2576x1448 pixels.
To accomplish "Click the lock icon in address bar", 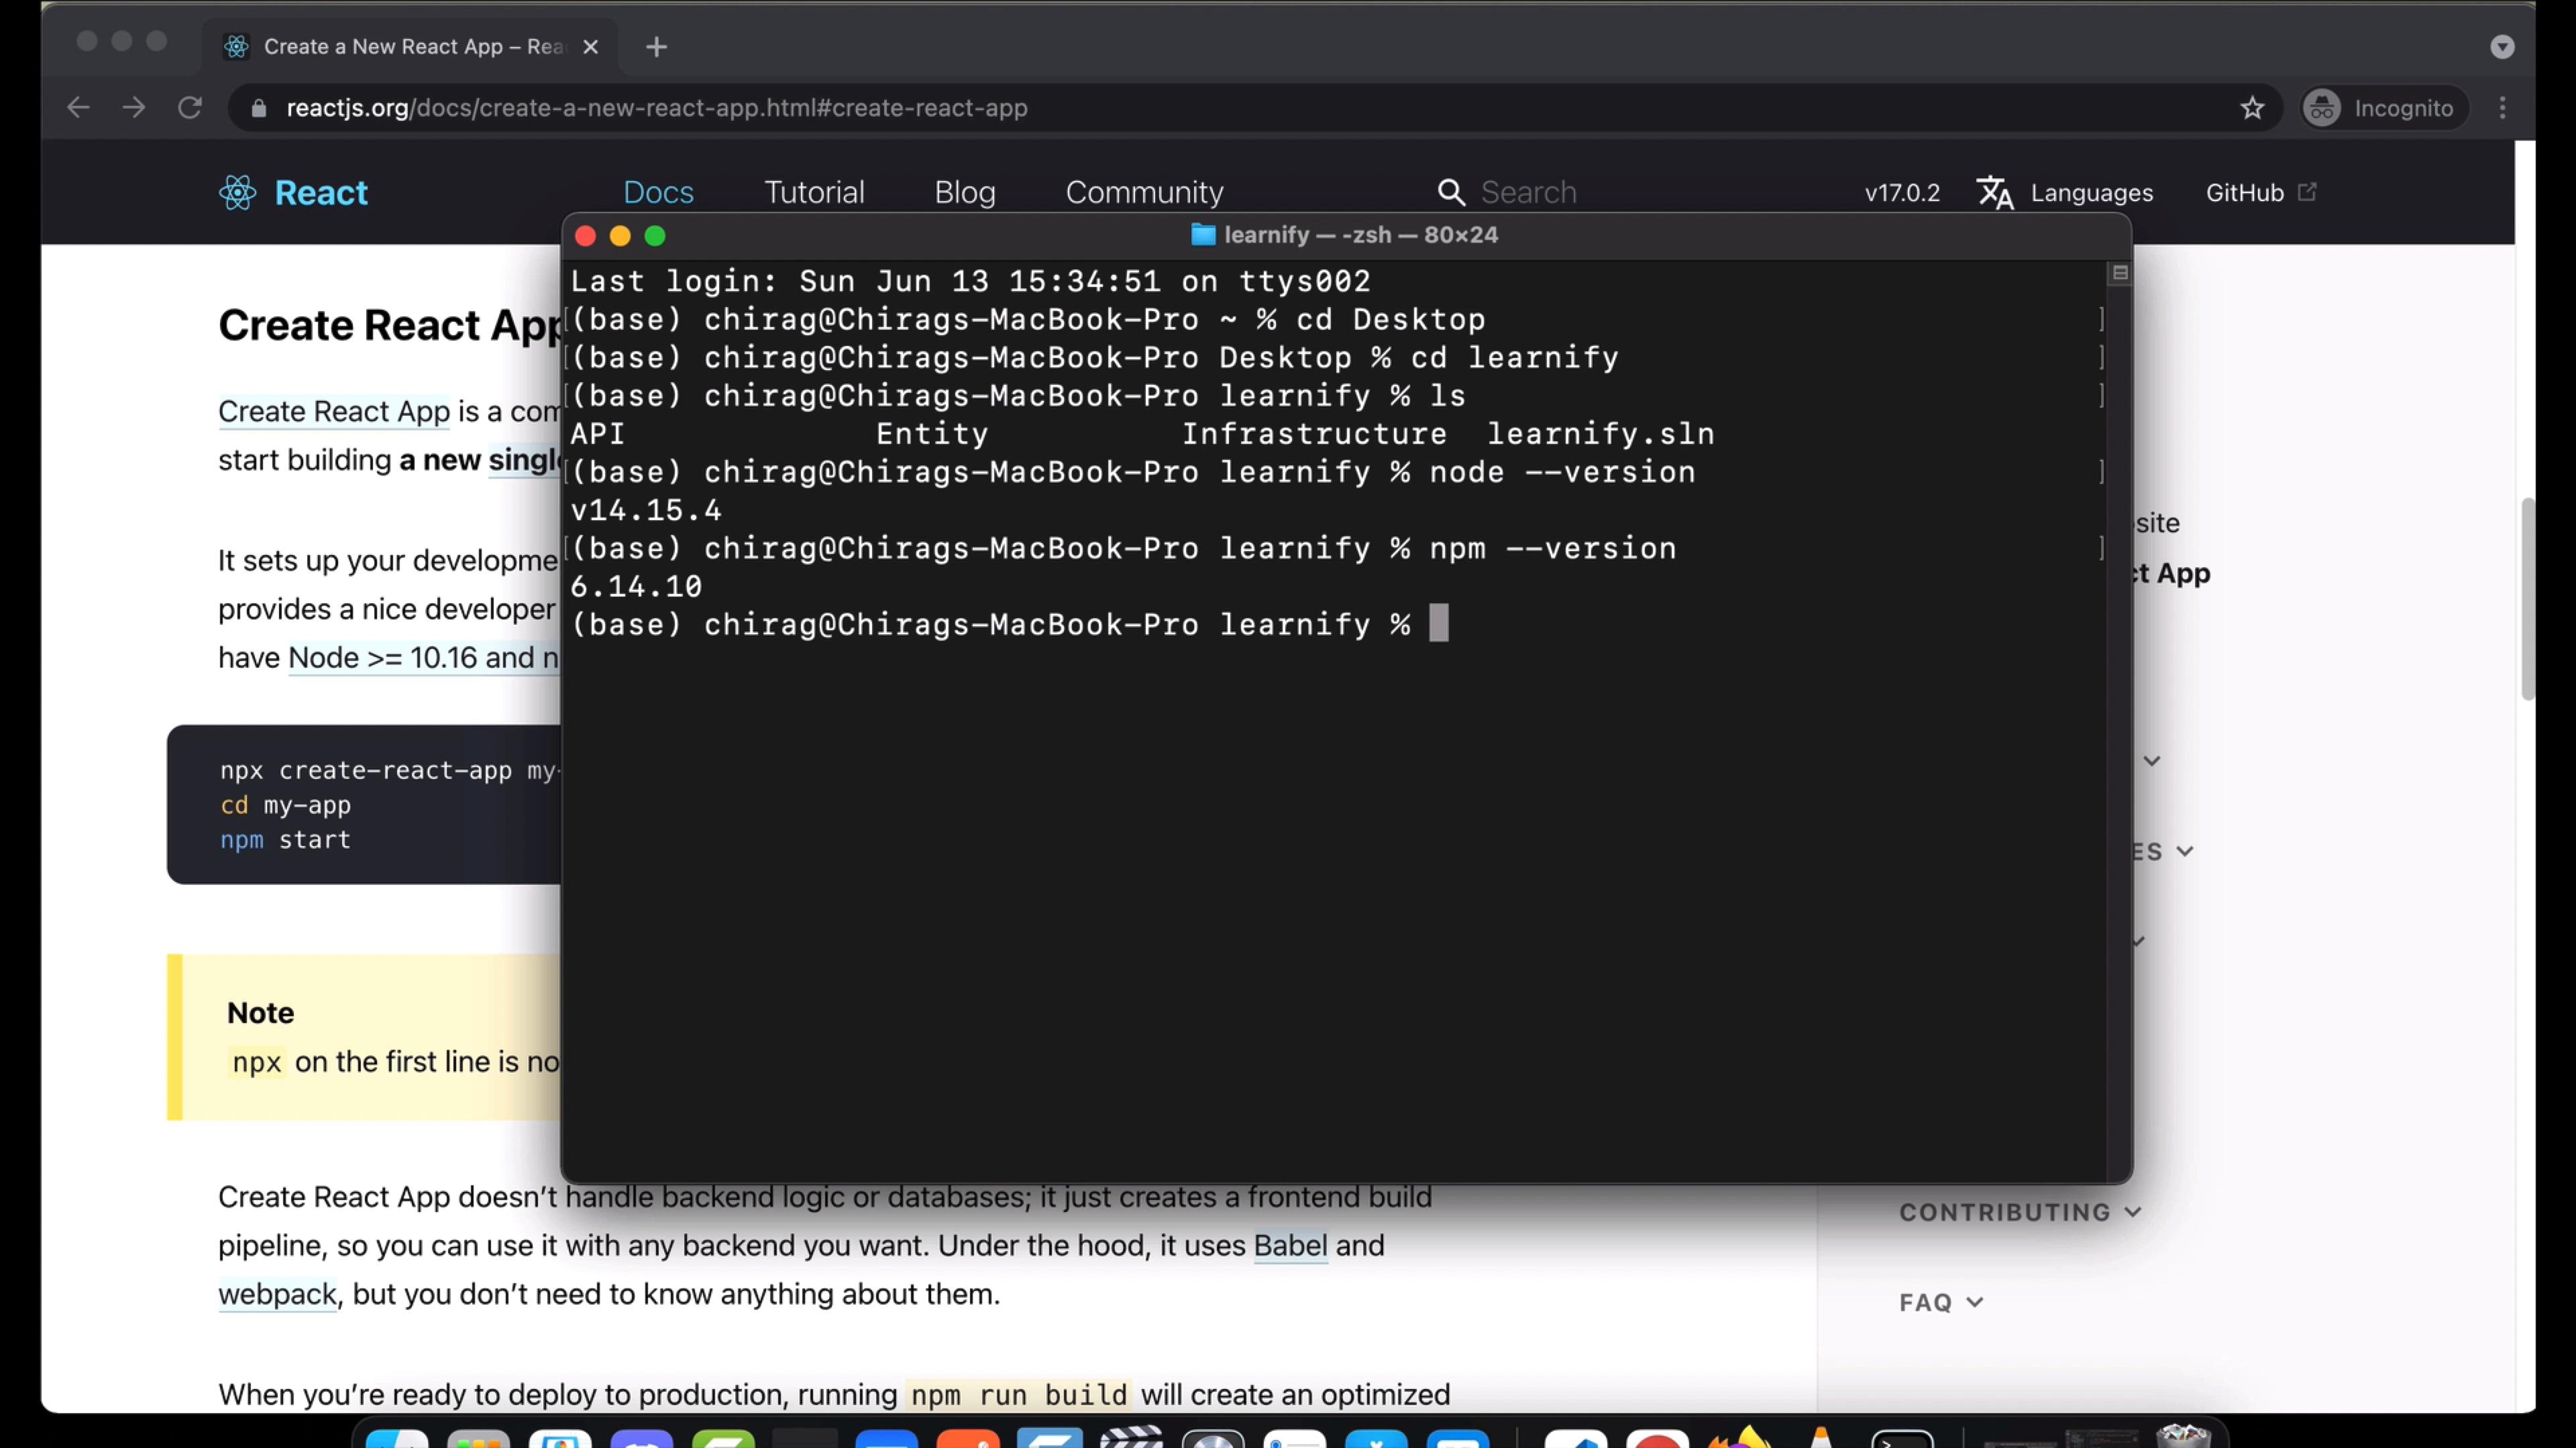I will coord(259,108).
